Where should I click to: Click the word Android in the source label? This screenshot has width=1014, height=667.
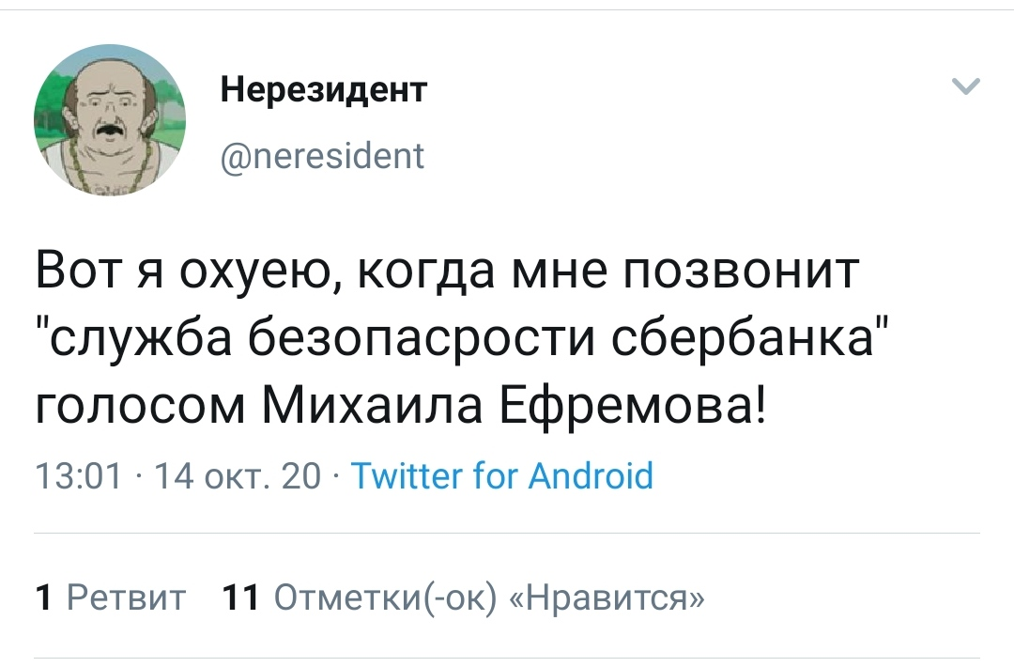tap(591, 475)
